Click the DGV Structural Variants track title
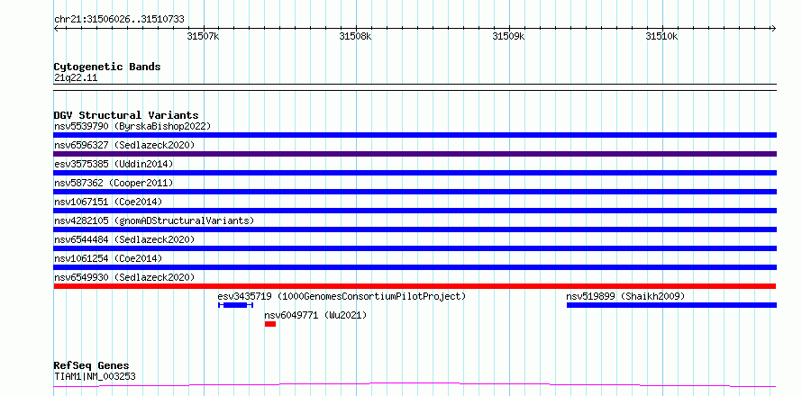 point(126,115)
